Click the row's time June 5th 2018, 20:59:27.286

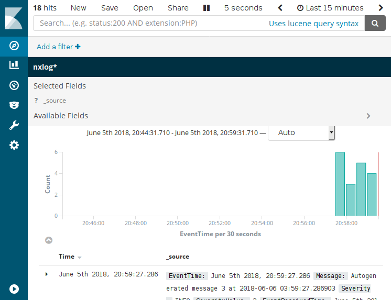108,274
